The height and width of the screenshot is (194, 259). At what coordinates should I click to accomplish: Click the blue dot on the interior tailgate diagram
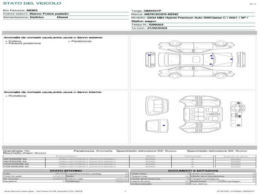[163, 125]
